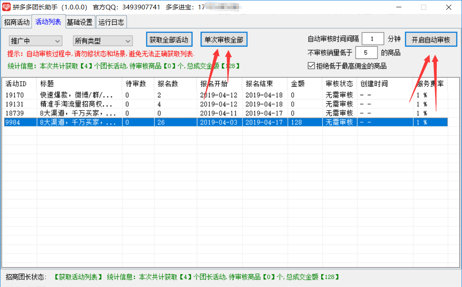Click the 单次审核全部 button
This screenshot has height=287, width=462.
[224, 40]
